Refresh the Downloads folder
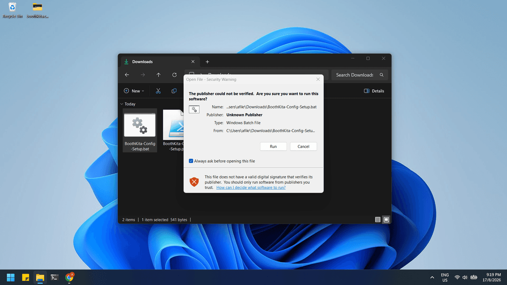 click(174, 75)
